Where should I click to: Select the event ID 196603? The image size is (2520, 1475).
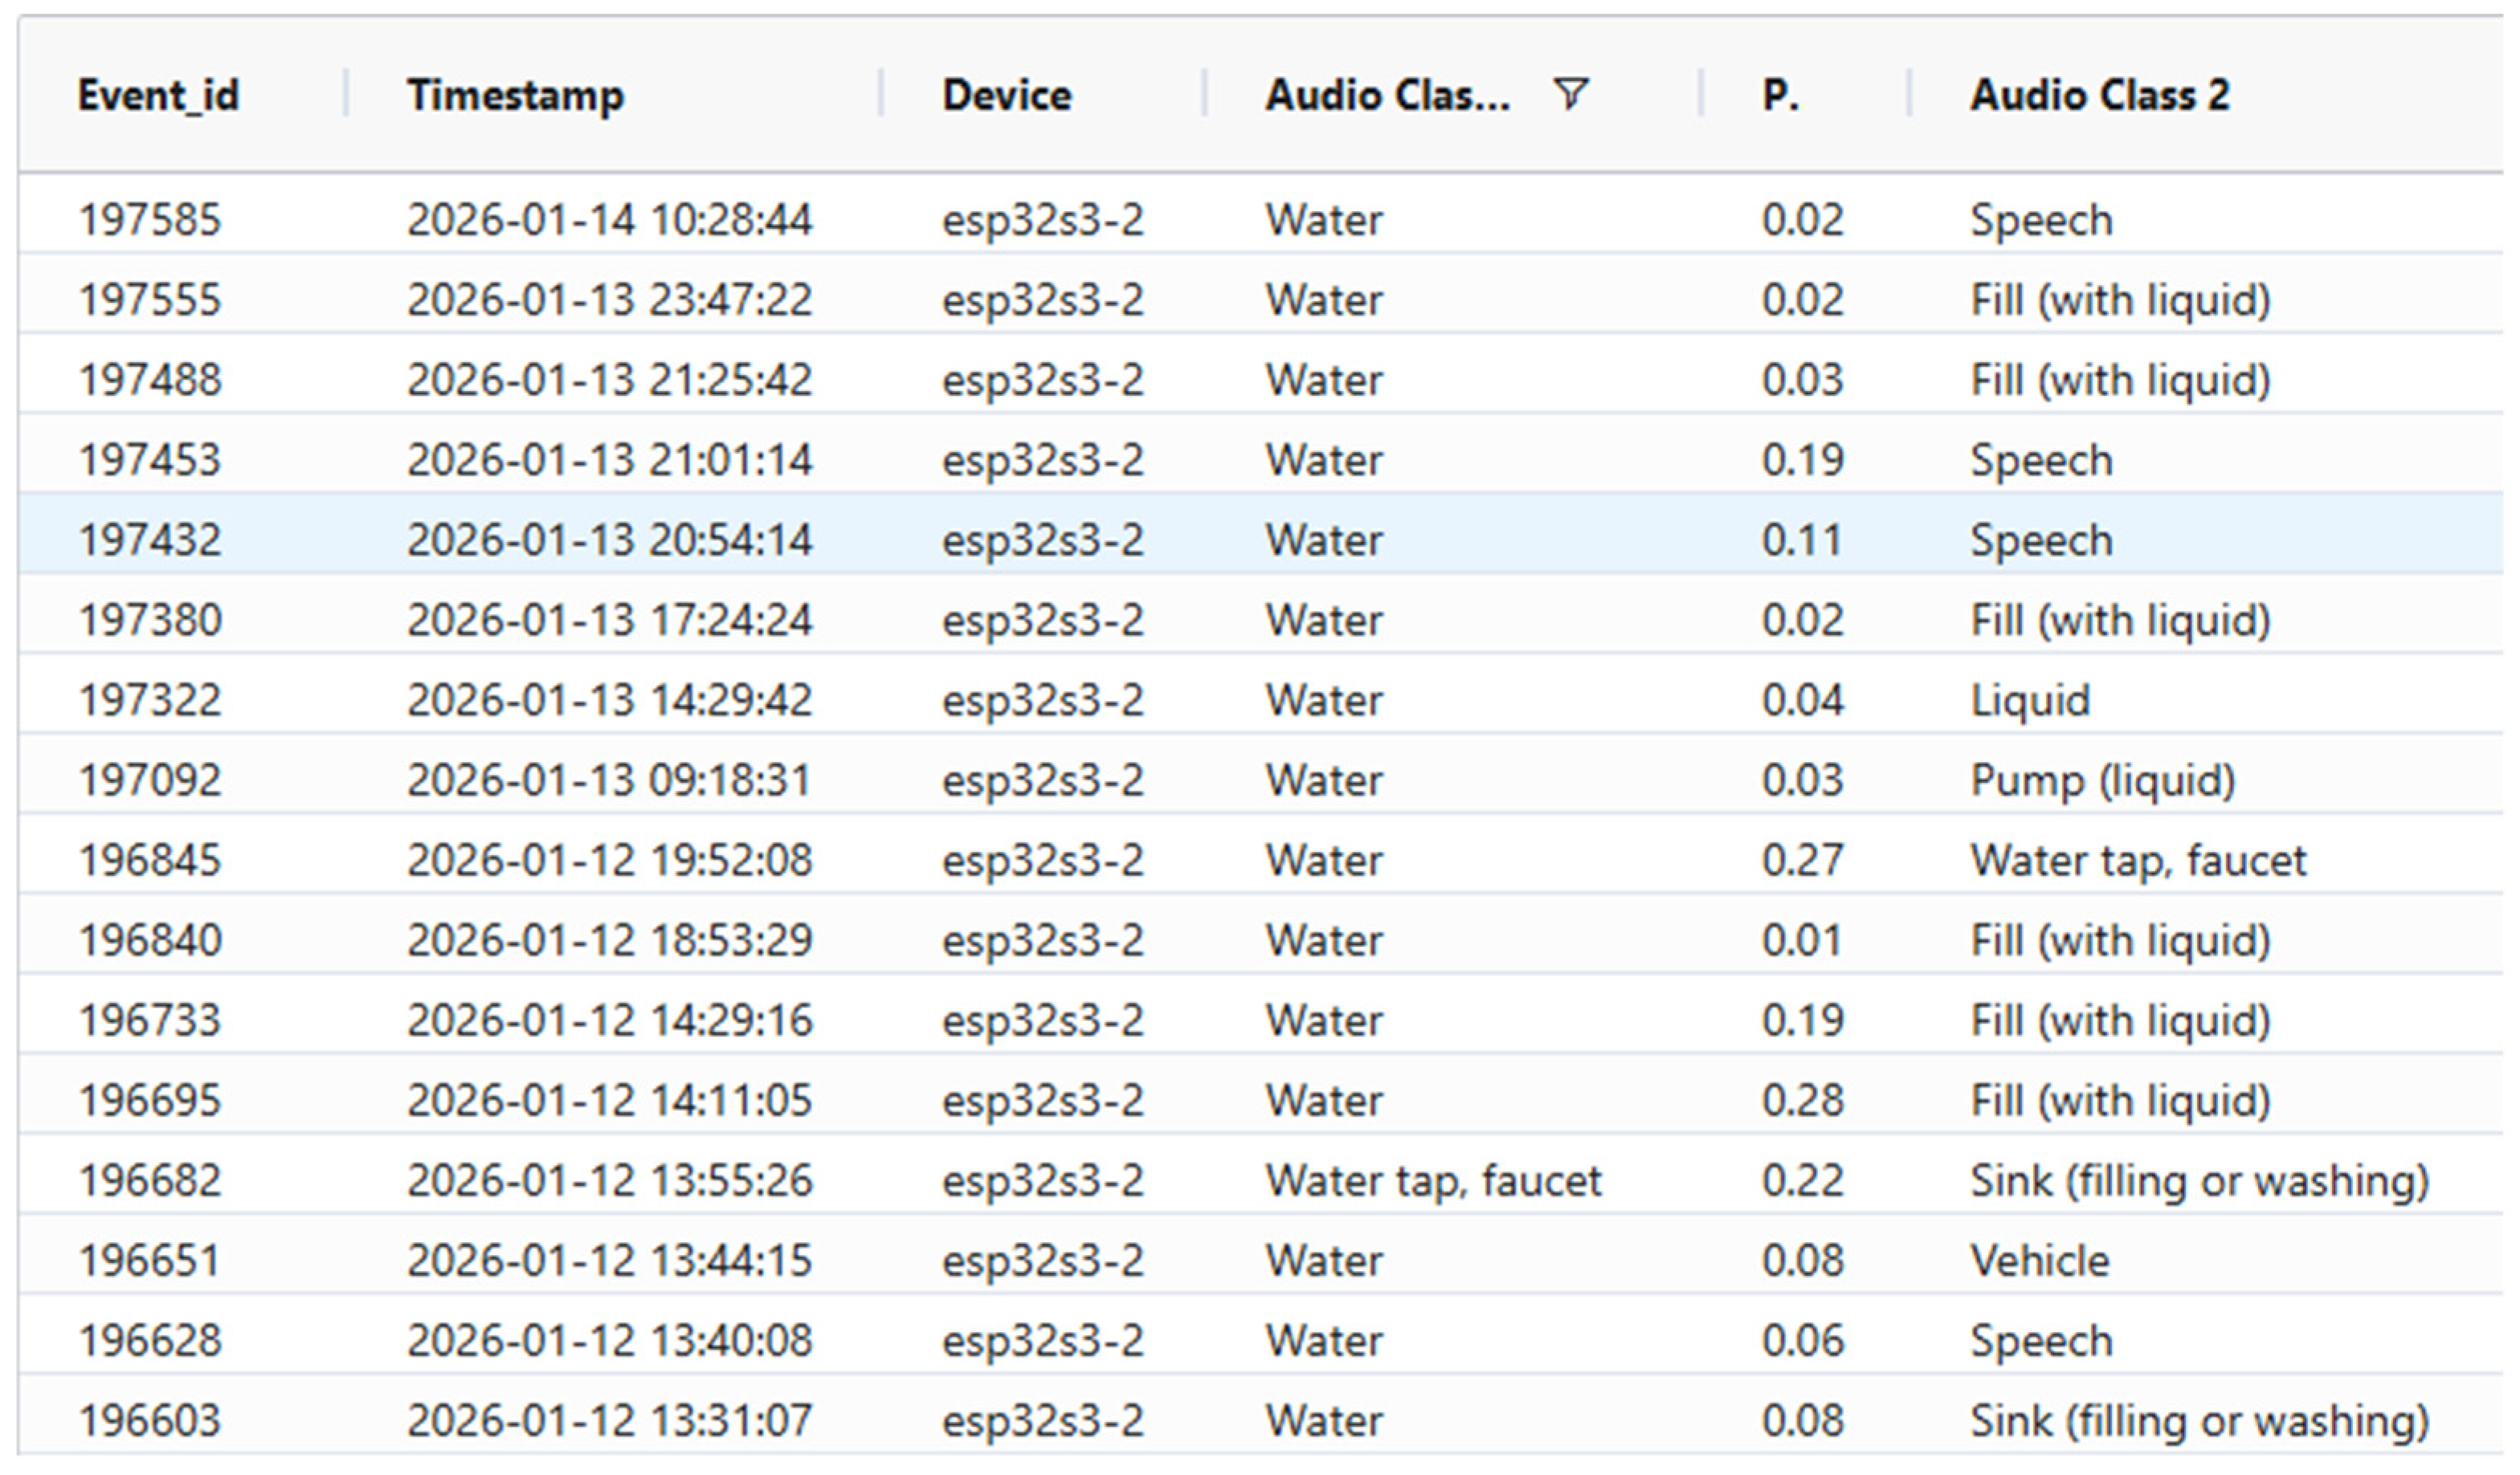tap(150, 1419)
